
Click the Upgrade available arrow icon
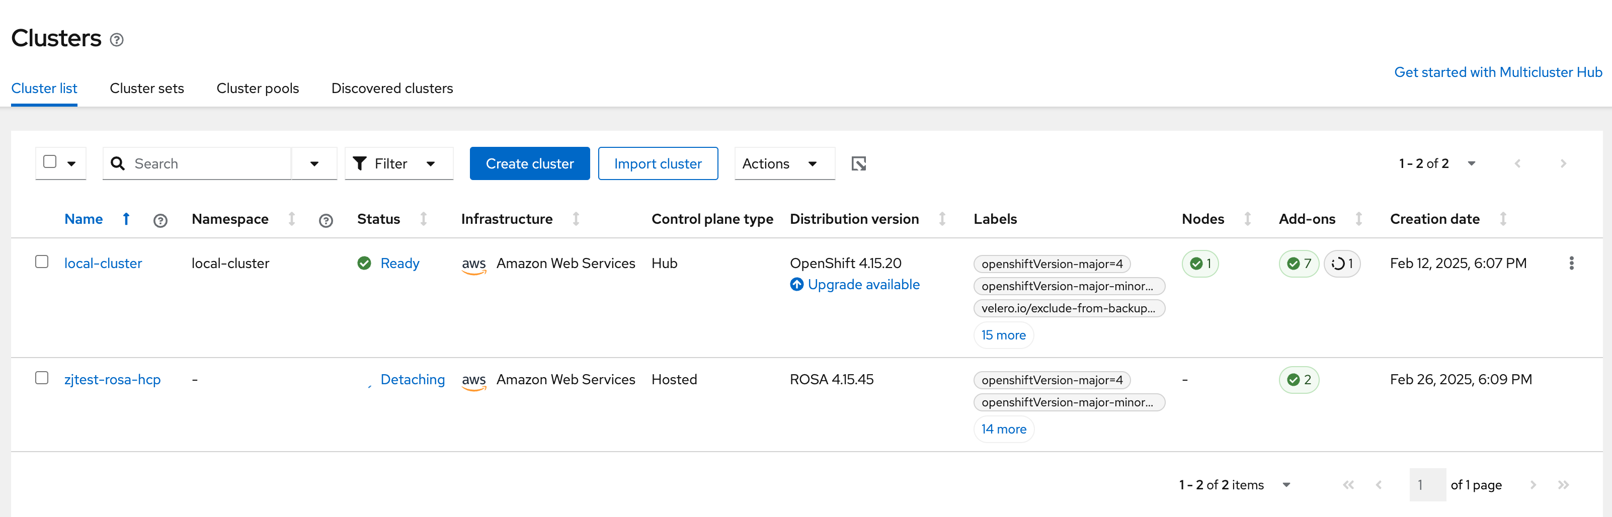[796, 285]
